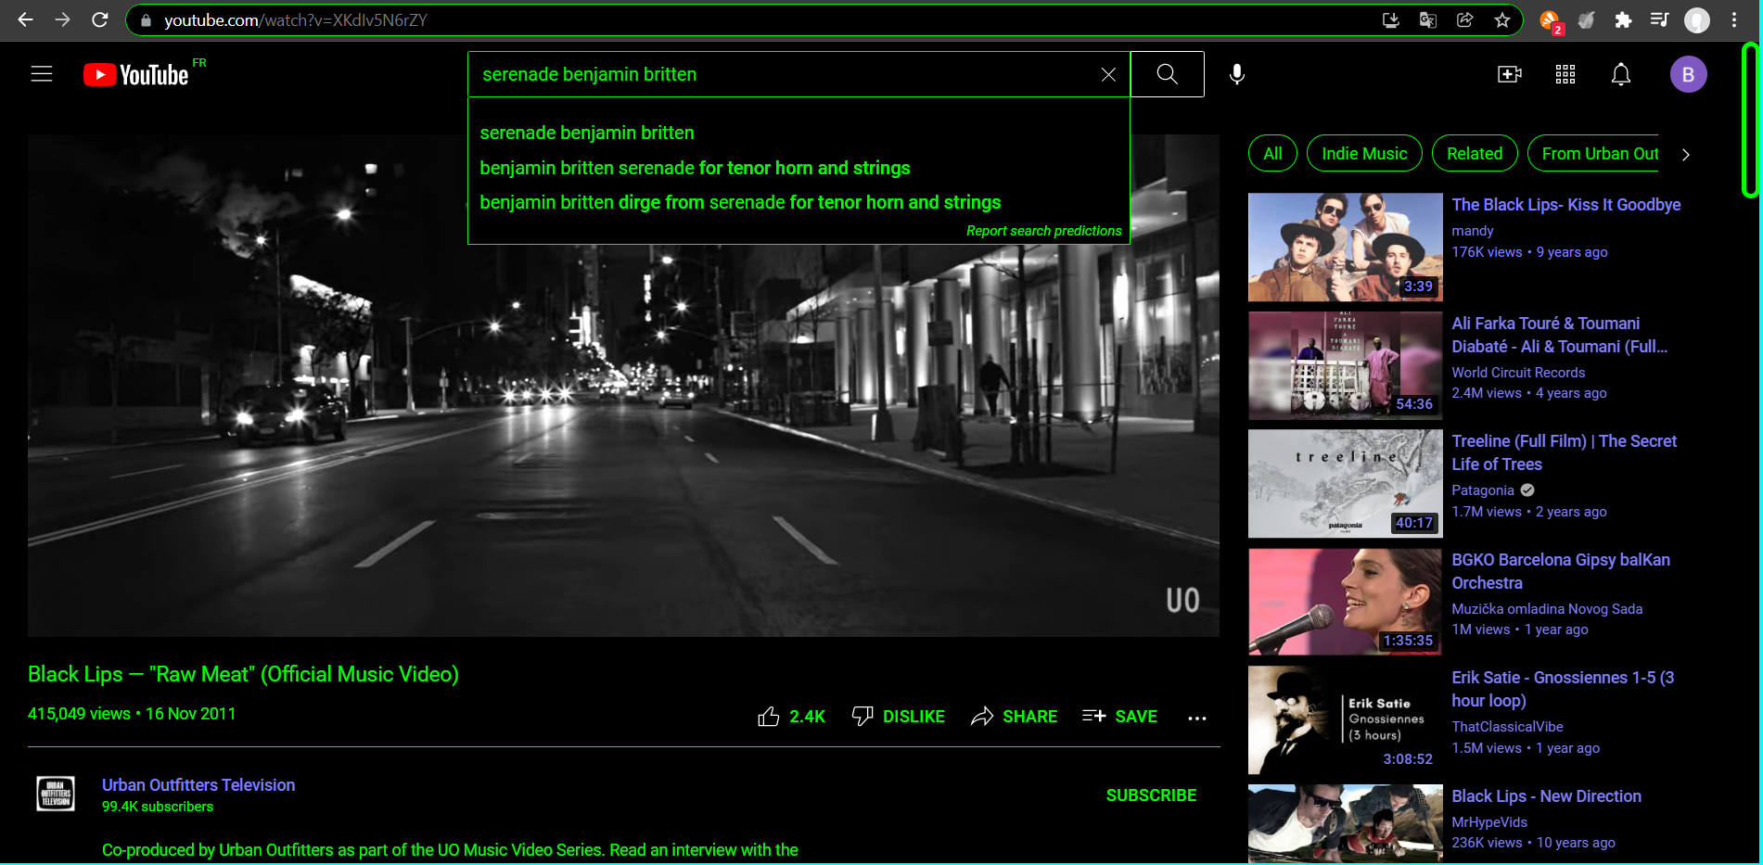This screenshot has width=1763, height=865.
Task: Play Erik Satie 3:08:52 thumbnail
Action: (1345, 720)
